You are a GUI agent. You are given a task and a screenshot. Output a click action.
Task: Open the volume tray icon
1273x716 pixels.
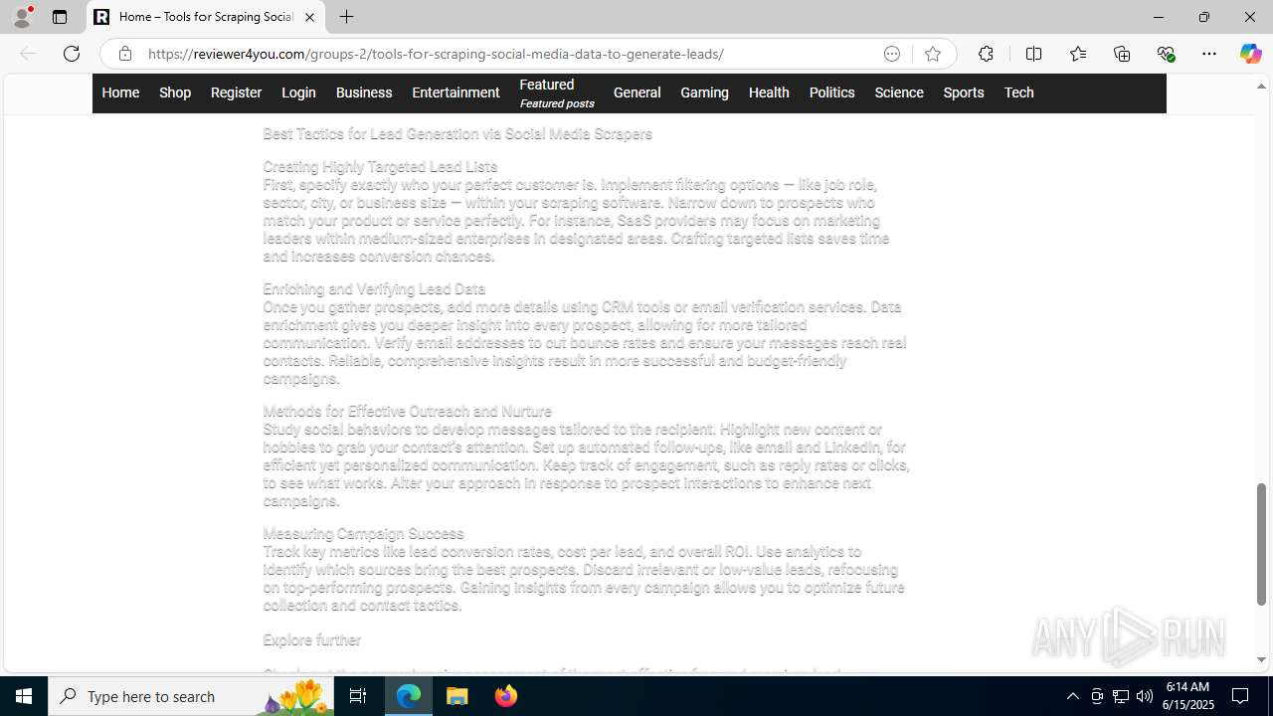click(1145, 696)
